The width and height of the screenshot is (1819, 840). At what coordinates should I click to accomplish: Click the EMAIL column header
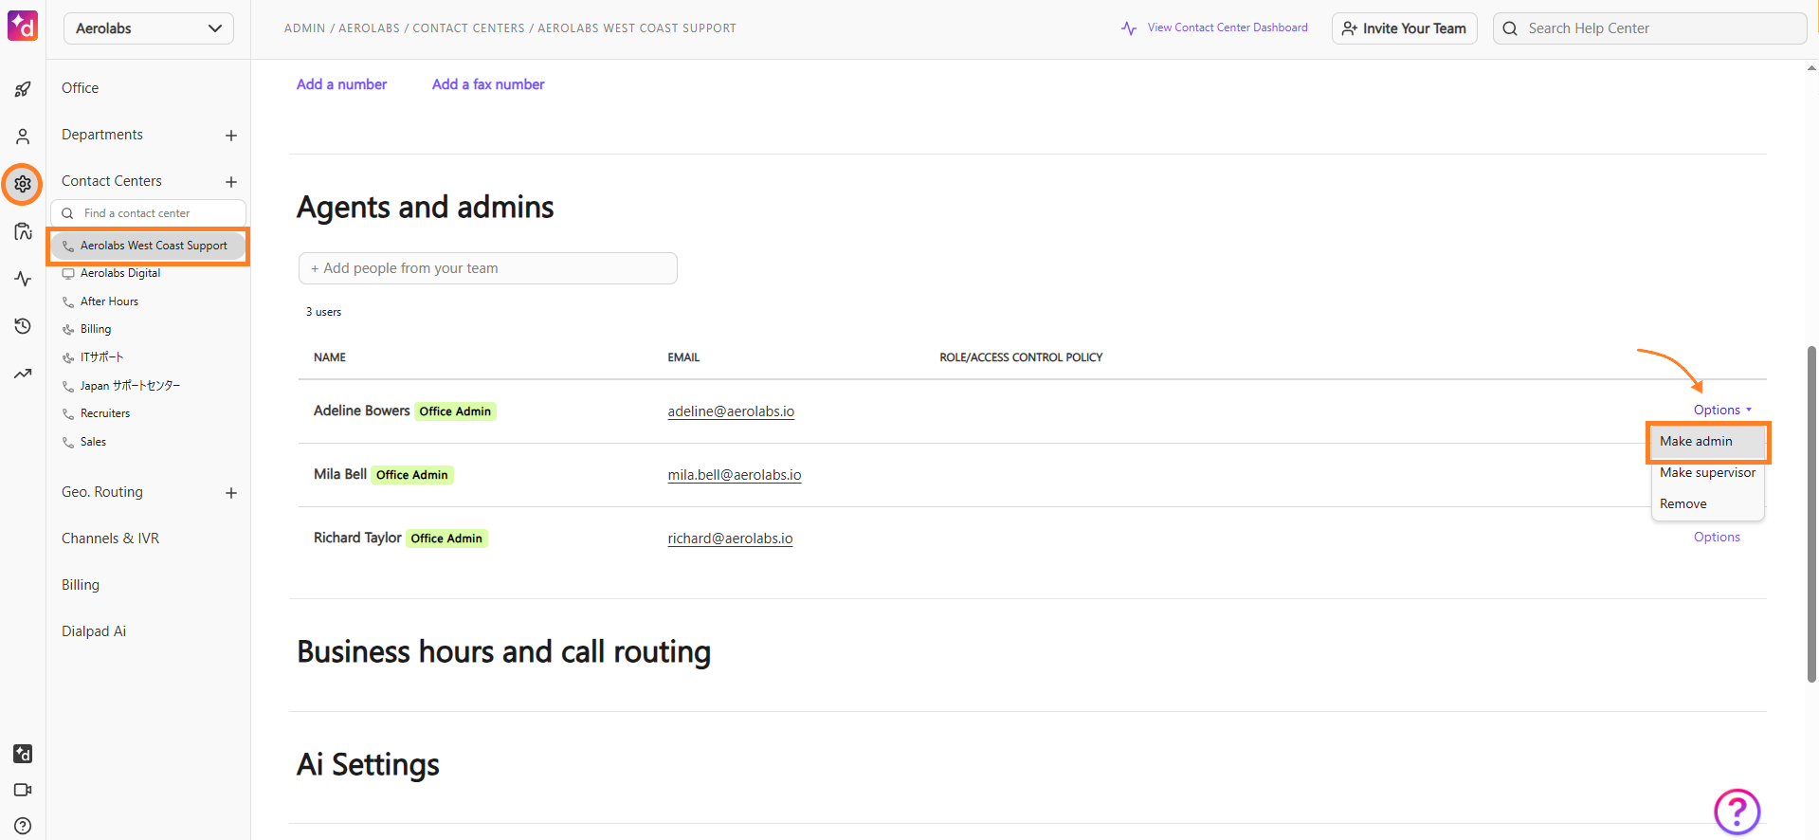pos(683,357)
